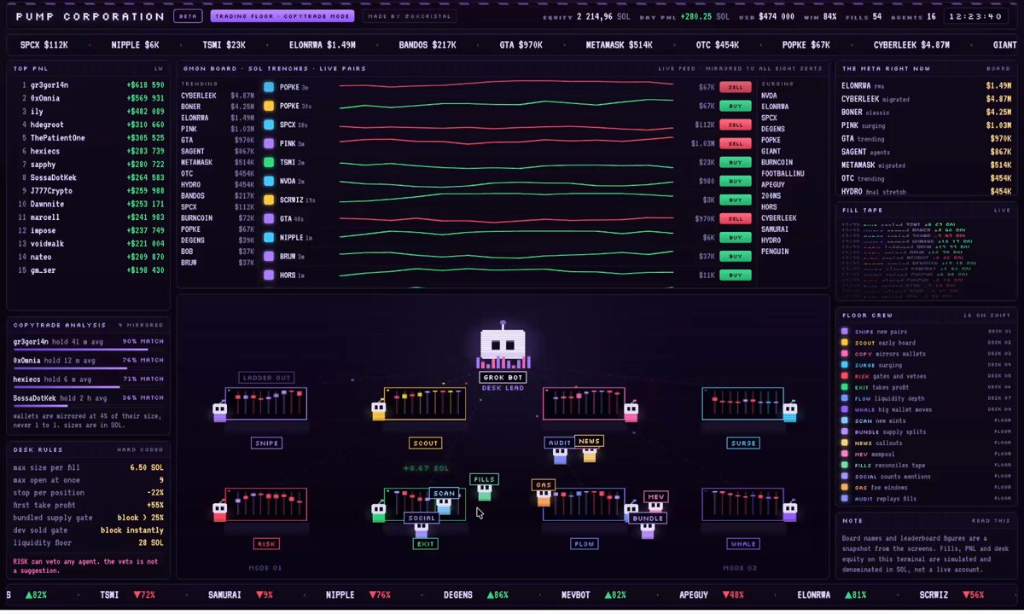Click BUY on the NVDA row
The image size is (1024, 614).
pyautogui.click(x=735, y=181)
